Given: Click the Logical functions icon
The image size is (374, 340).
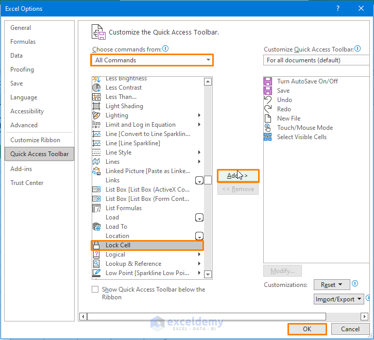Looking at the screenshot, I should point(96,254).
